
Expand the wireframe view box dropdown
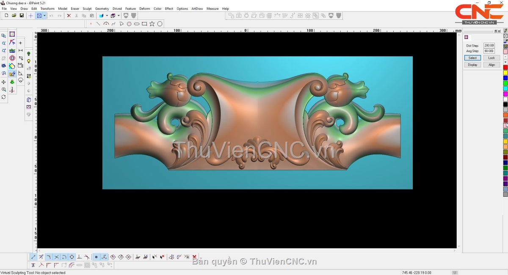pos(119,16)
